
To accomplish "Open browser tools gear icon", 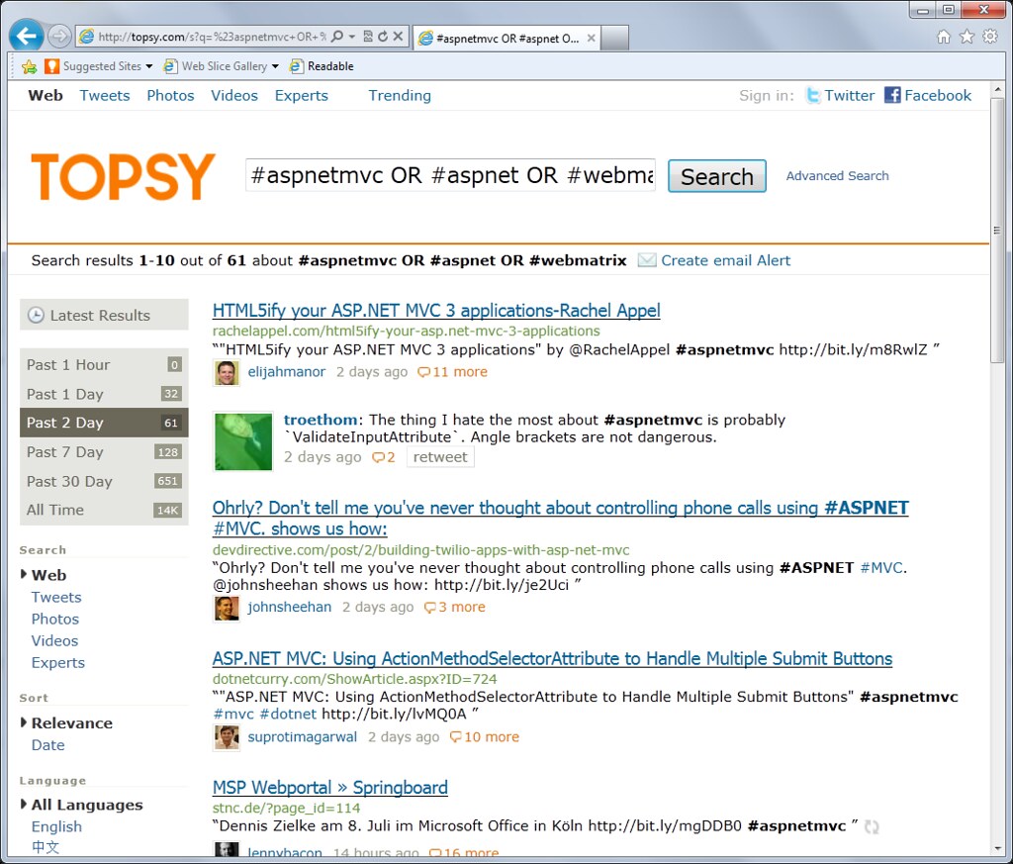I will (989, 37).
